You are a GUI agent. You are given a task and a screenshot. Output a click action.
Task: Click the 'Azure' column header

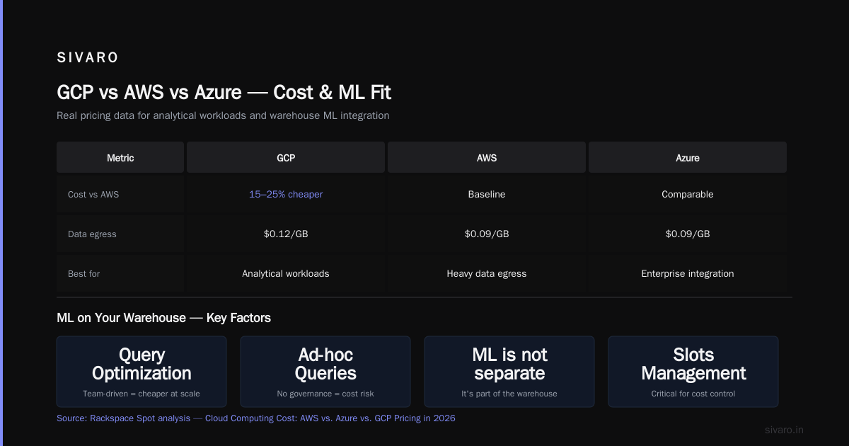point(688,158)
